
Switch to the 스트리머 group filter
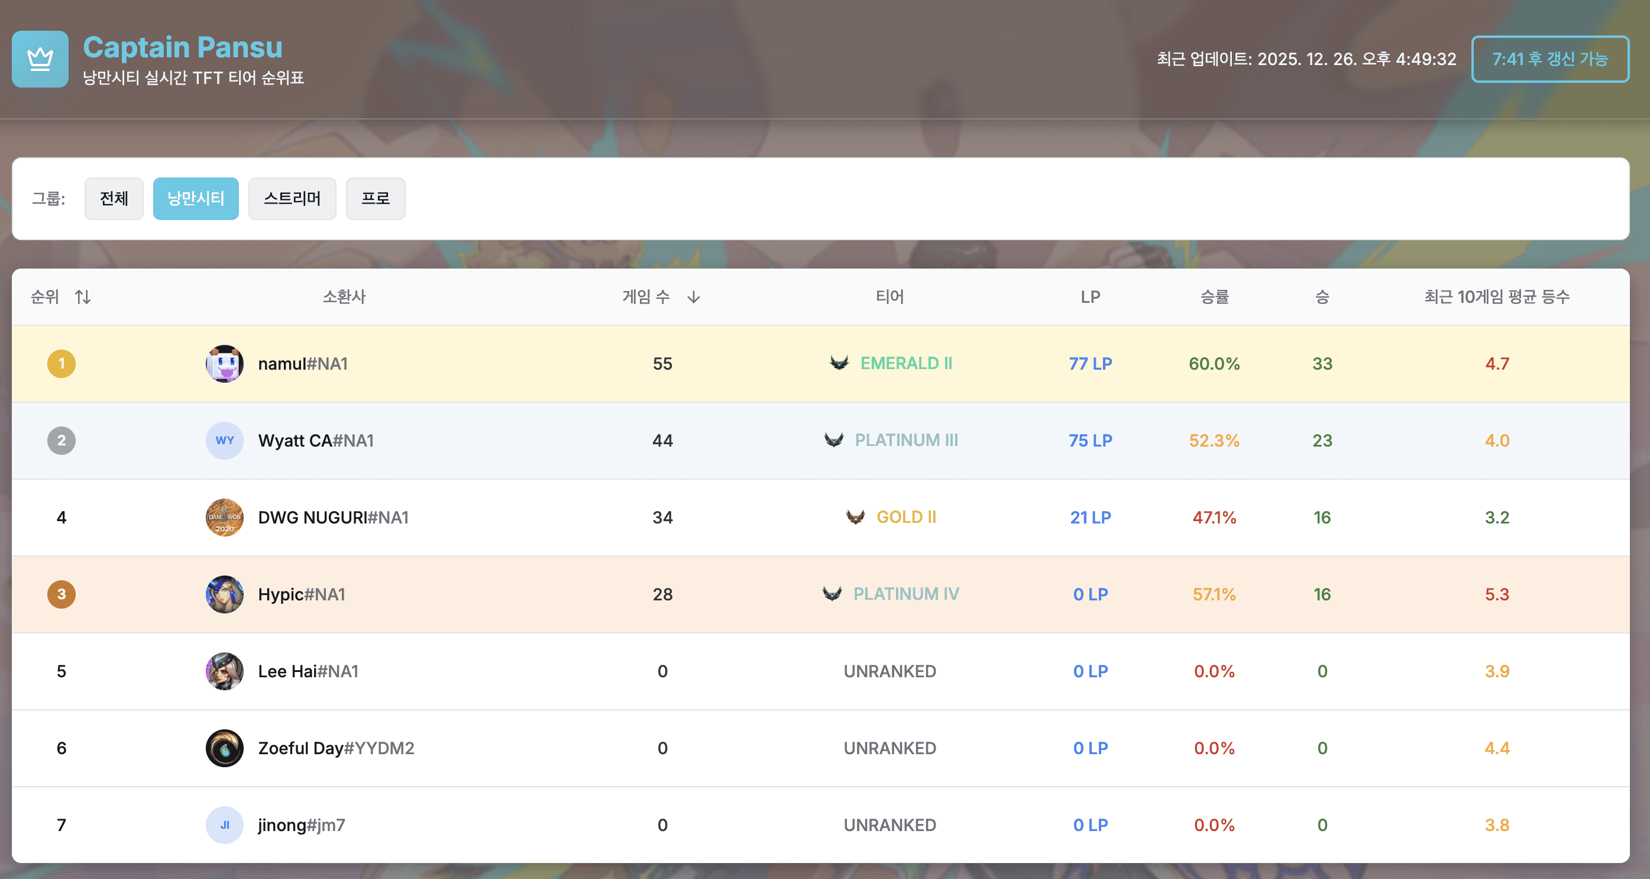[292, 199]
